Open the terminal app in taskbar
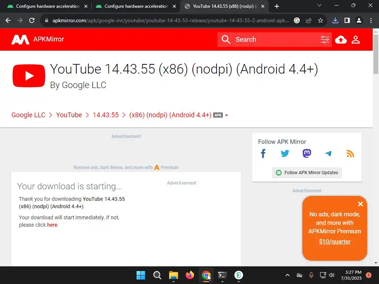 click(x=222, y=275)
